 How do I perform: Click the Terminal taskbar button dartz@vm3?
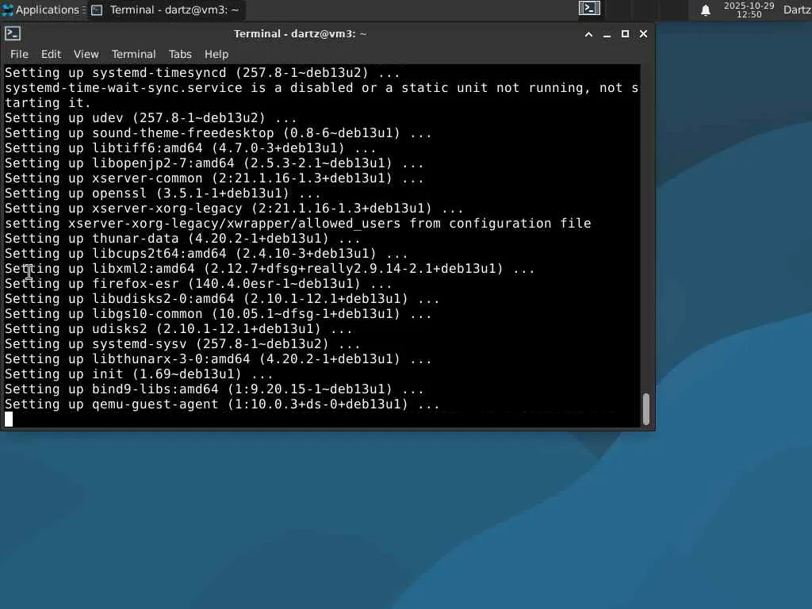point(166,10)
